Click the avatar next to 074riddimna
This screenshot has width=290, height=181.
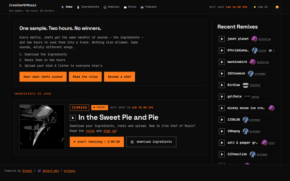(255, 50)
